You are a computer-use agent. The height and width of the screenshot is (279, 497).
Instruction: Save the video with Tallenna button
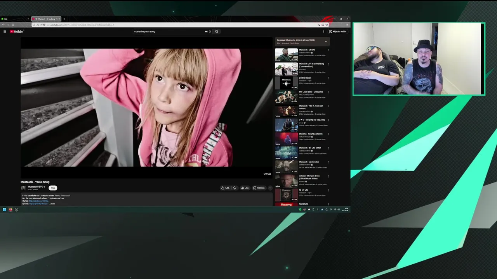pos(259,188)
